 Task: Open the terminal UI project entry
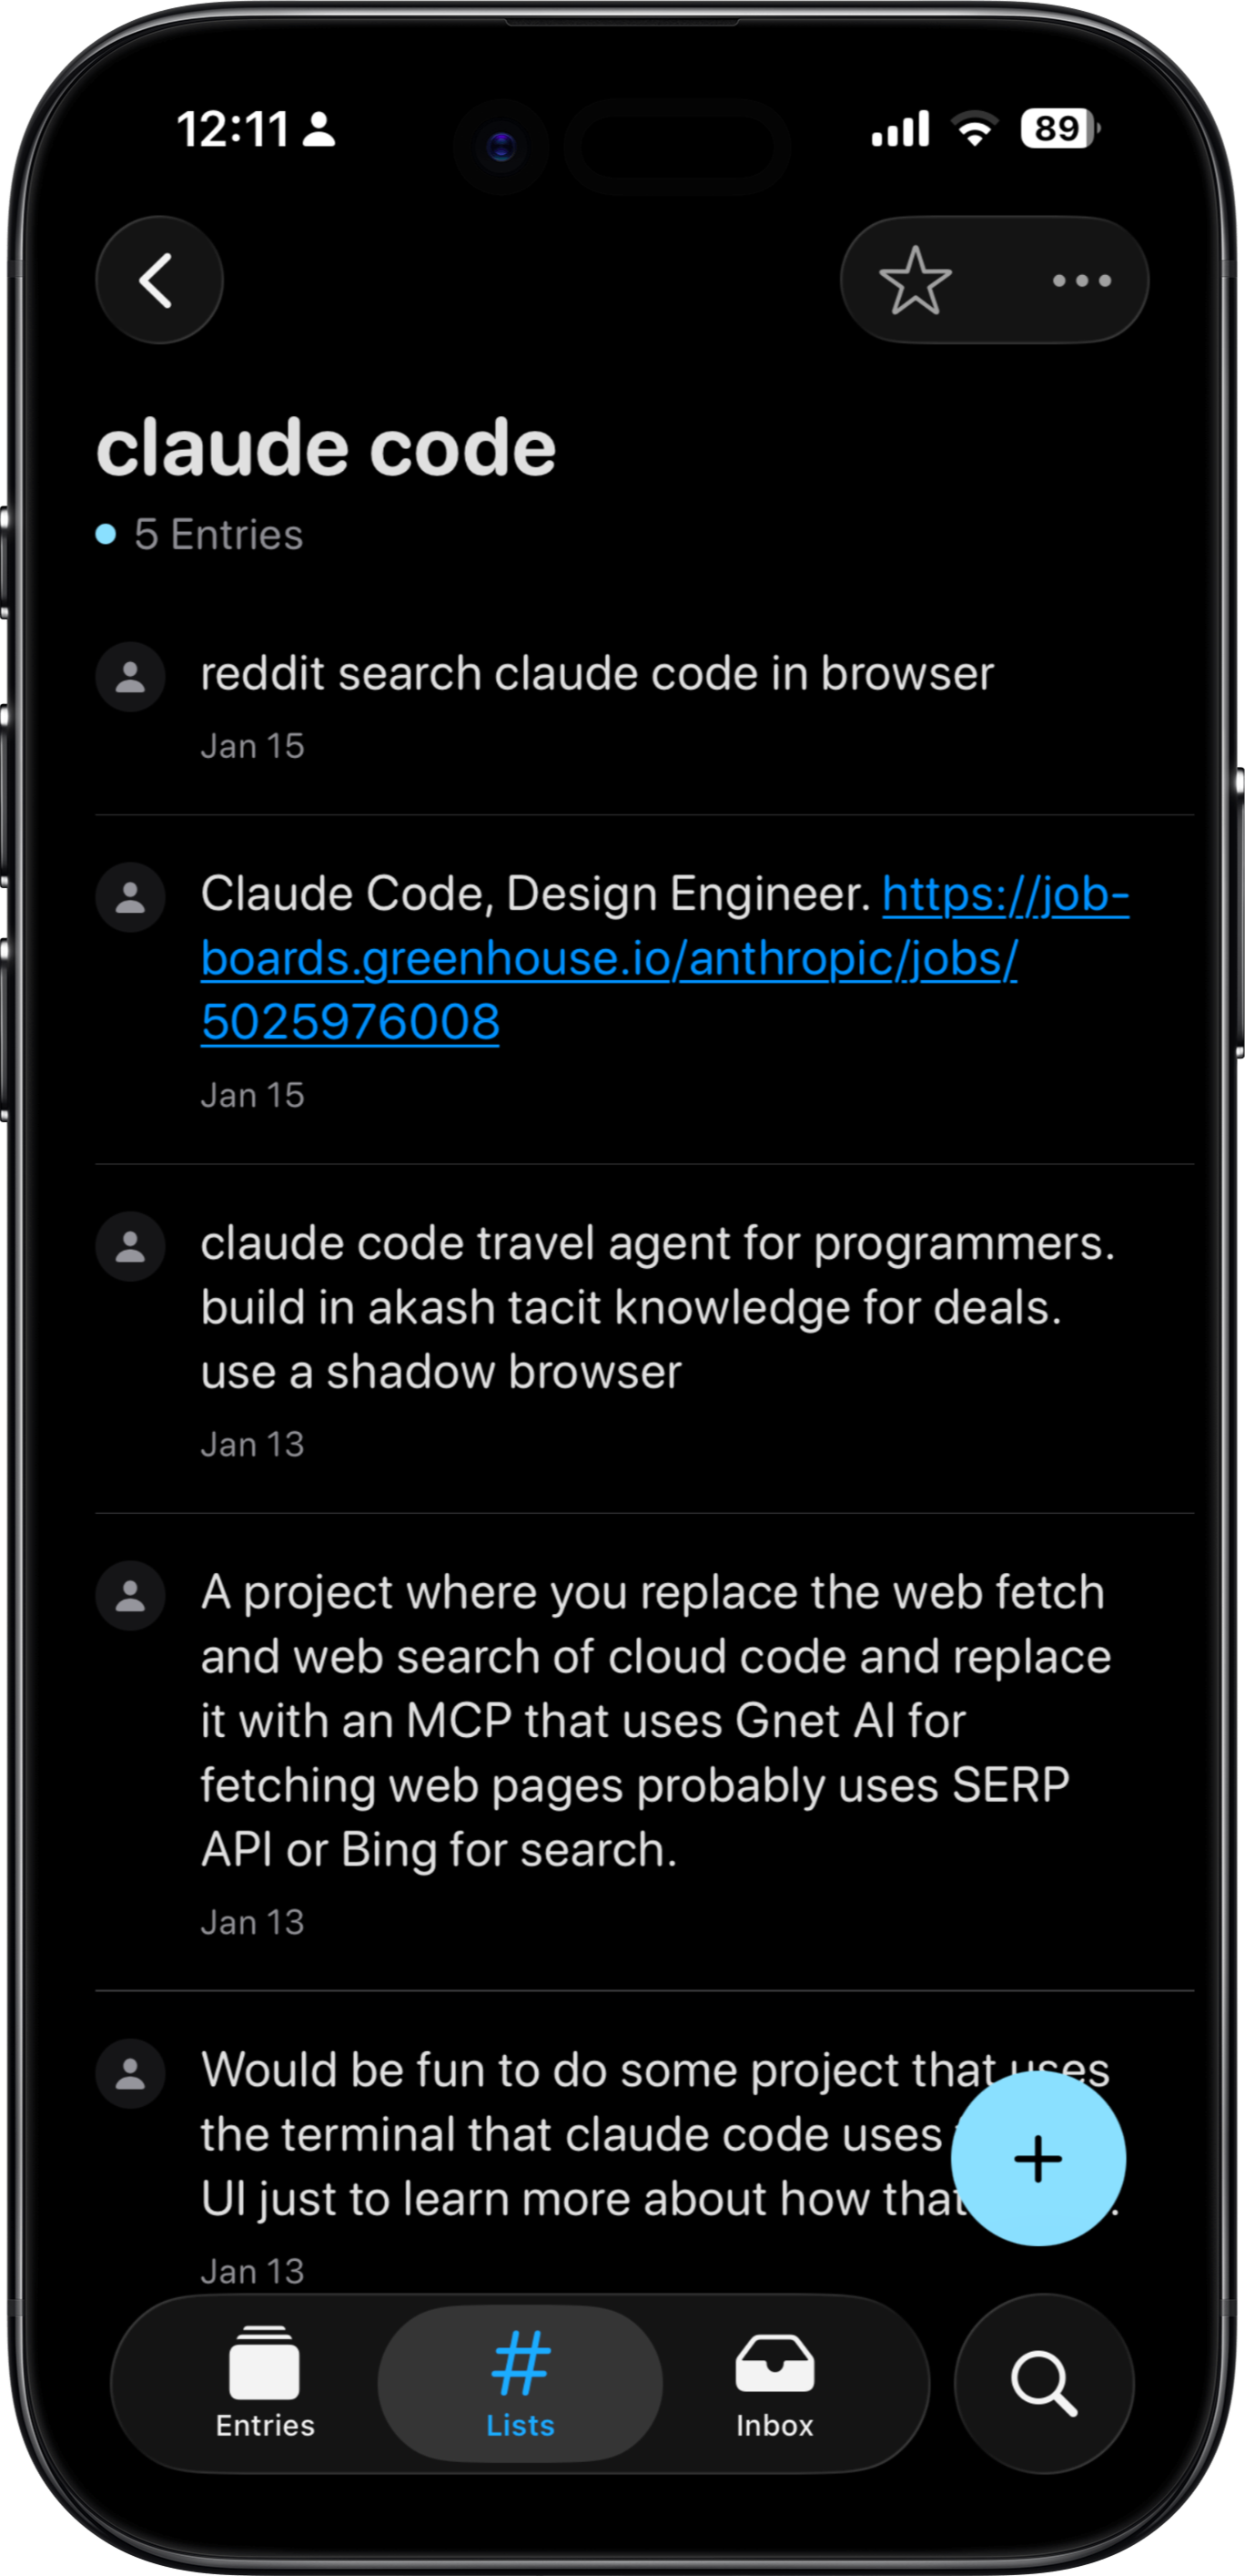coord(570,2135)
